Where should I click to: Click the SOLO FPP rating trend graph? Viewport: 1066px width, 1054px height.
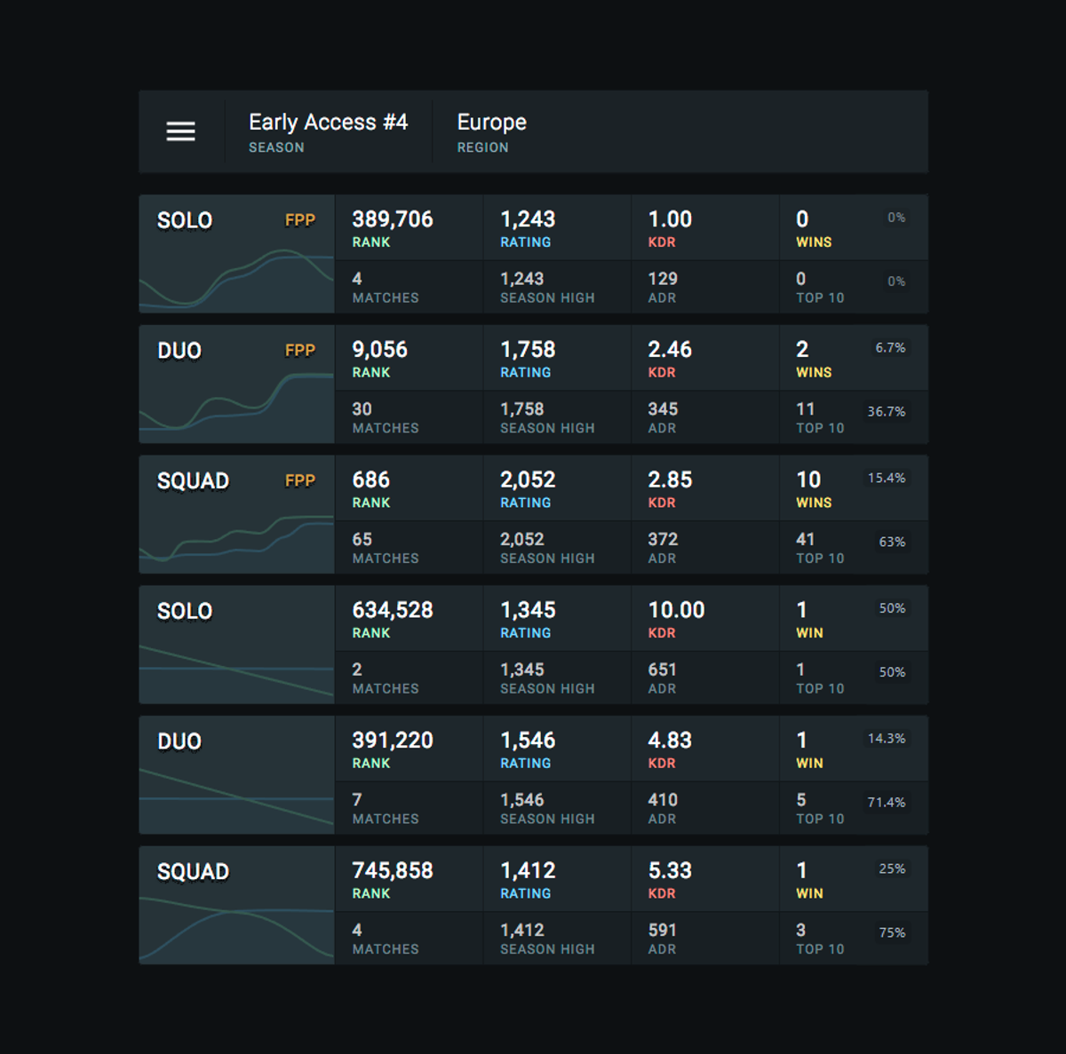(x=235, y=275)
